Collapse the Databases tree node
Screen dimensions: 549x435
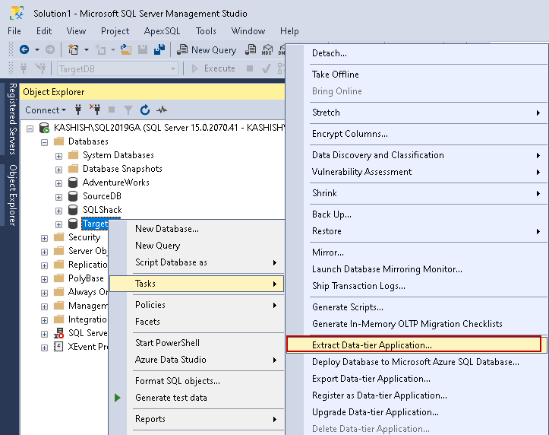click(x=45, y=141)
